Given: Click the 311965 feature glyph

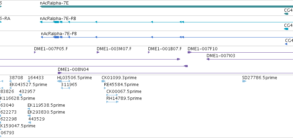Looking at the screenshot, I should click(x=65, y=88).
